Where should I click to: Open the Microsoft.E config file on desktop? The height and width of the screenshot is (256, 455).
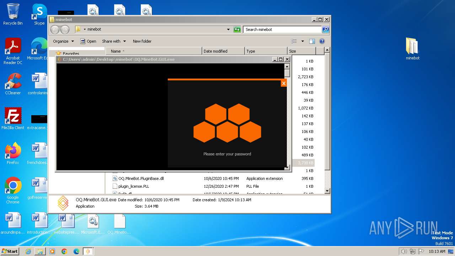(x=93, y=223)
